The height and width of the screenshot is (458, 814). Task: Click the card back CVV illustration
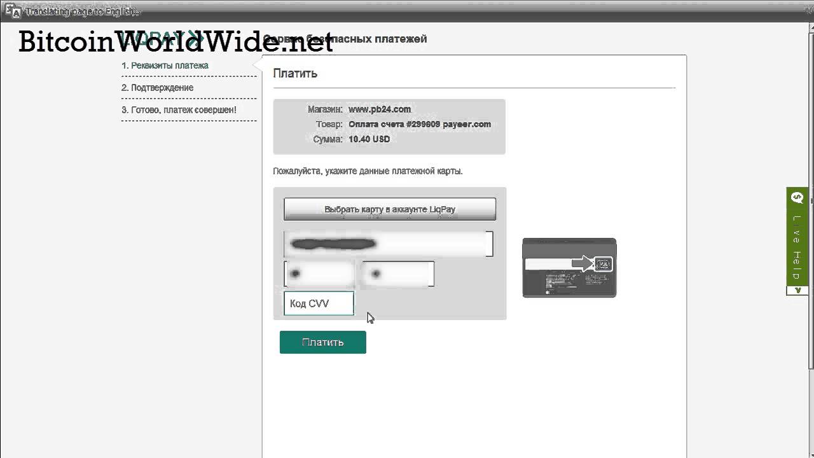[569, 268]
